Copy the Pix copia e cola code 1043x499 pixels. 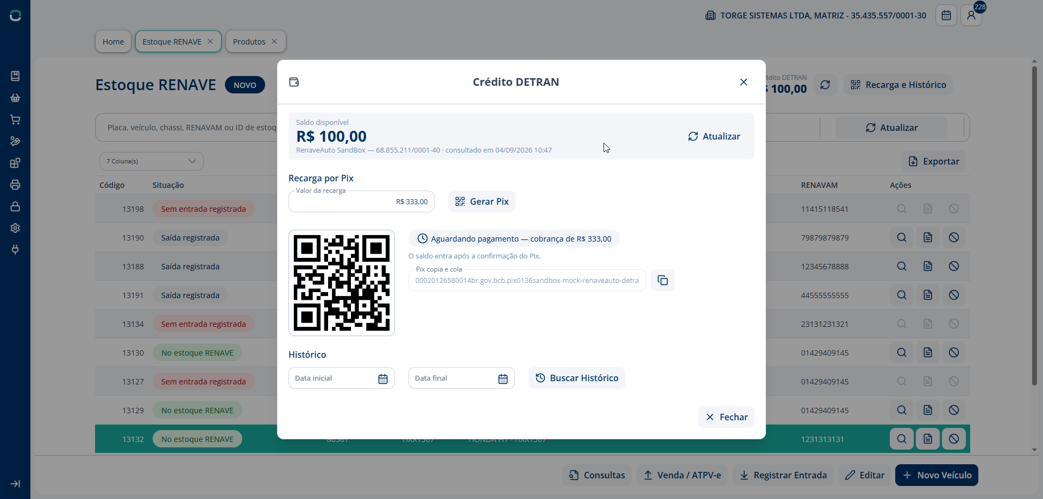click(x=663, y=280)
